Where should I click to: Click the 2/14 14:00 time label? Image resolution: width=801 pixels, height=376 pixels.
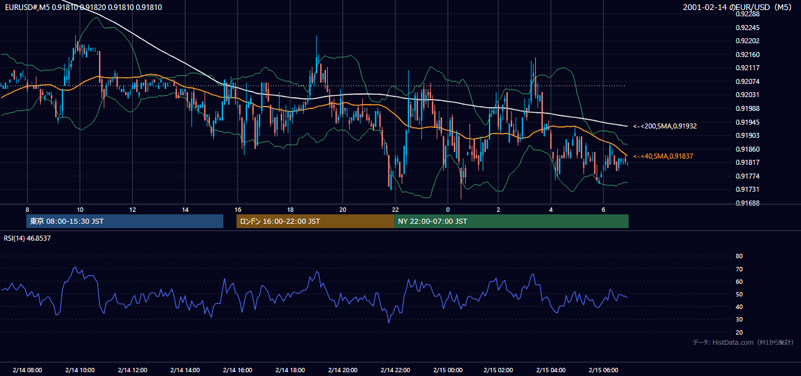pyautogui.click(x=185, y=370)
